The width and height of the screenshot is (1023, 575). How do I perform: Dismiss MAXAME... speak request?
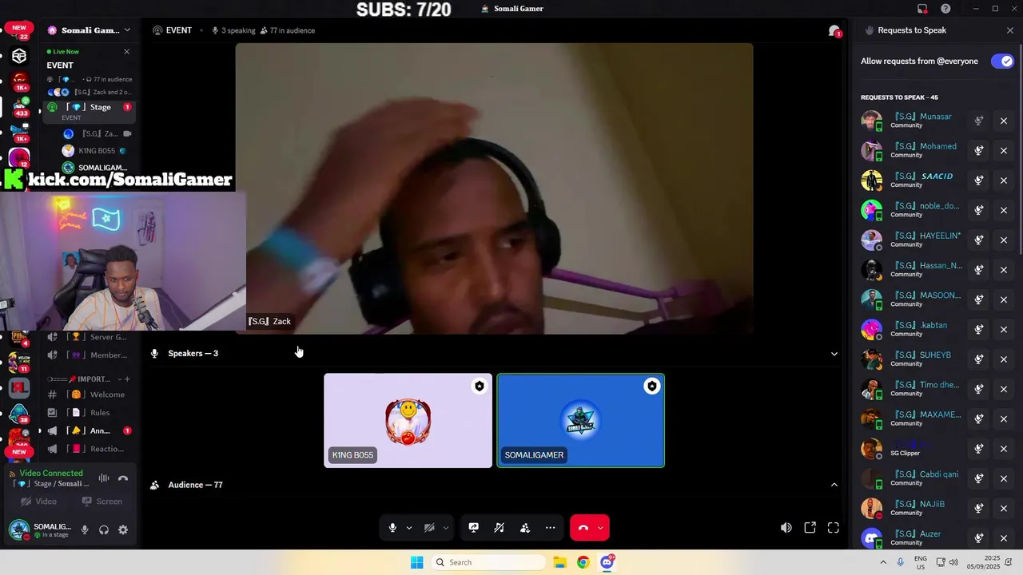1004,418
